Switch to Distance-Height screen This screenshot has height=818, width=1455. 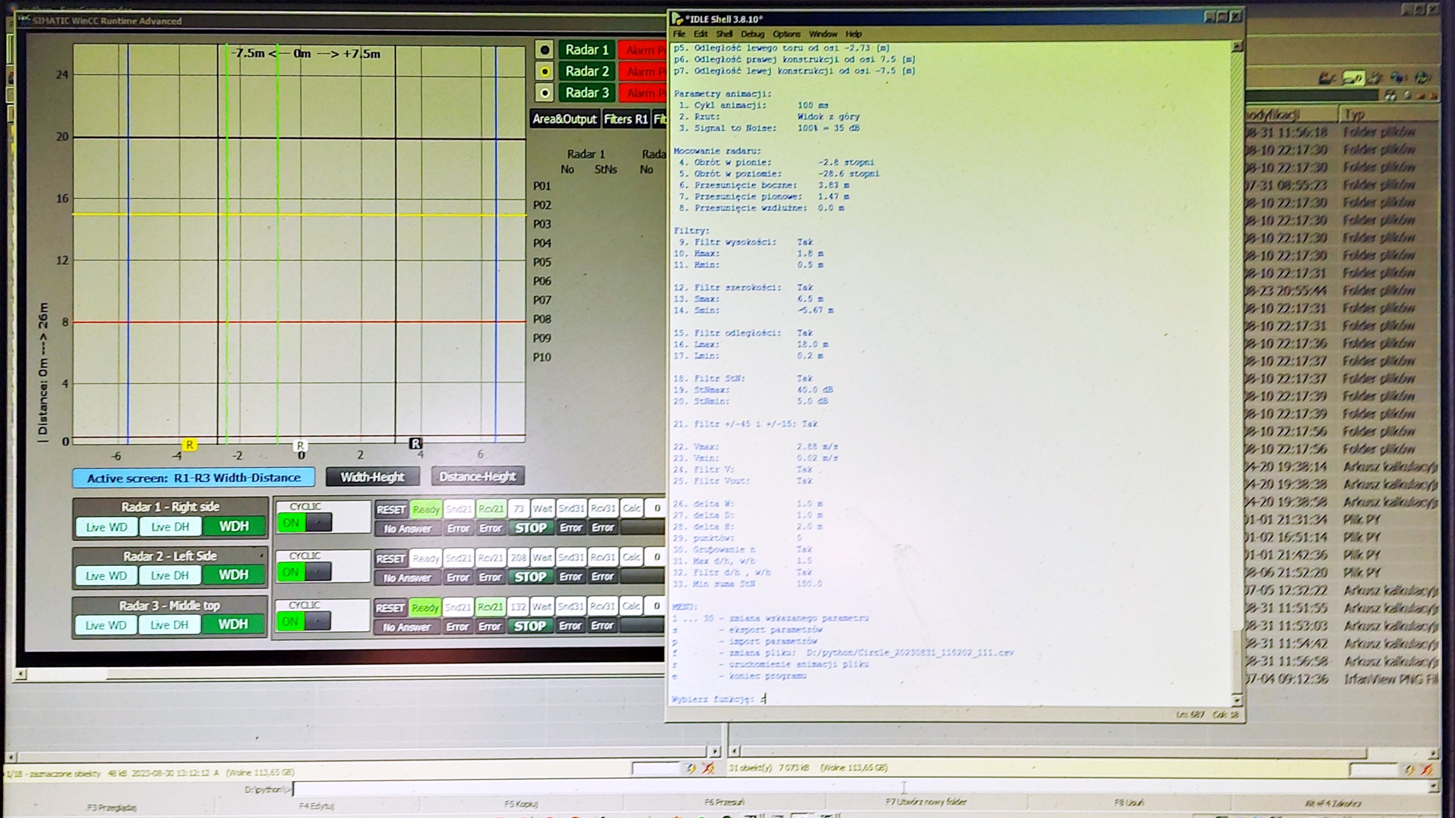coord(477,476)
